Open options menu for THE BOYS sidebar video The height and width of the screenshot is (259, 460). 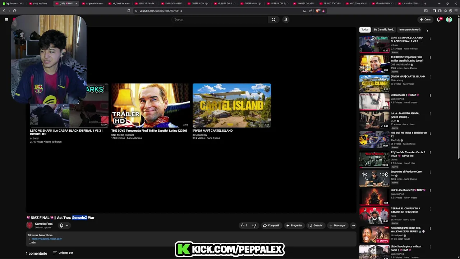[430, 58]
